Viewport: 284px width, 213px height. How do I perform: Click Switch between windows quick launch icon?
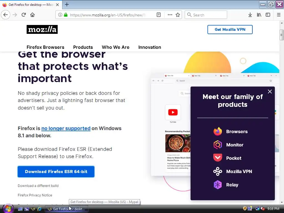[x=27, y=209]
